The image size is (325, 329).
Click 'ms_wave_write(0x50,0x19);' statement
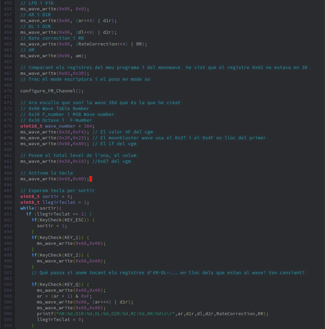click(x=55, y=161)
